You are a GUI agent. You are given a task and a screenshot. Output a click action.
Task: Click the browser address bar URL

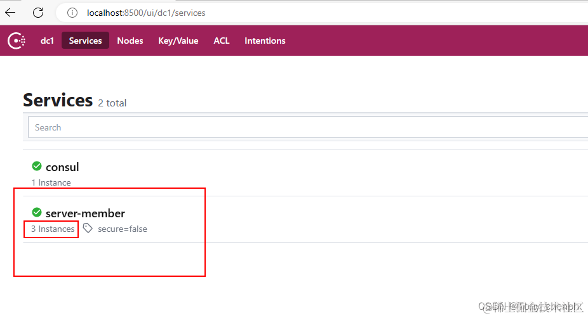(x=146, y=13)
